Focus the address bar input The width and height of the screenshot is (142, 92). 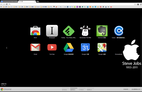click(72, 4)
